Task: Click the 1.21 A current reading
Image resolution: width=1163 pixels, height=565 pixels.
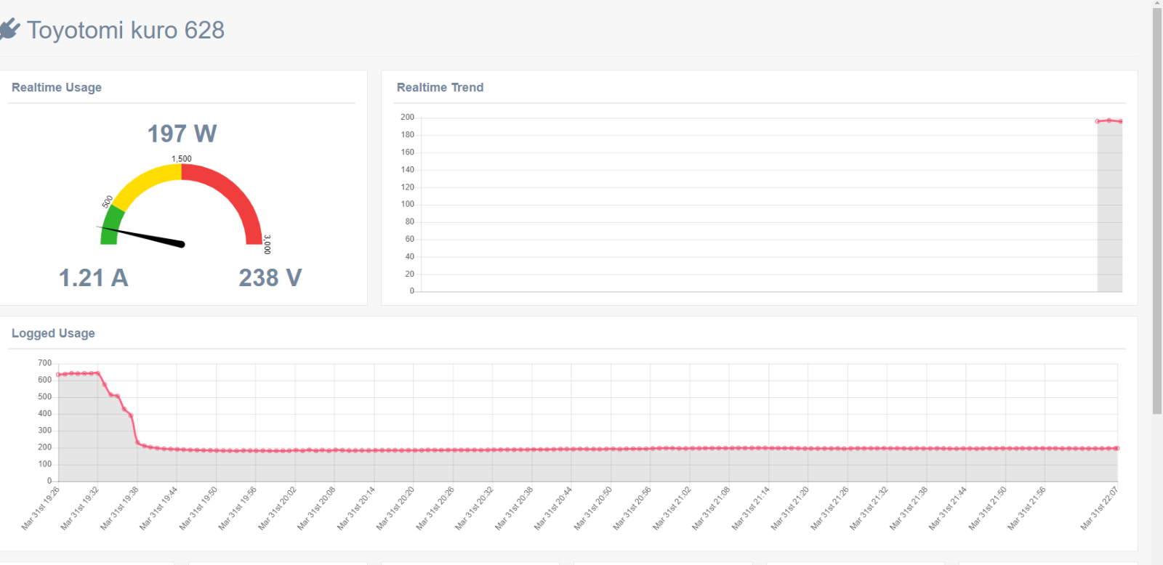Action: tap(93, 277)
